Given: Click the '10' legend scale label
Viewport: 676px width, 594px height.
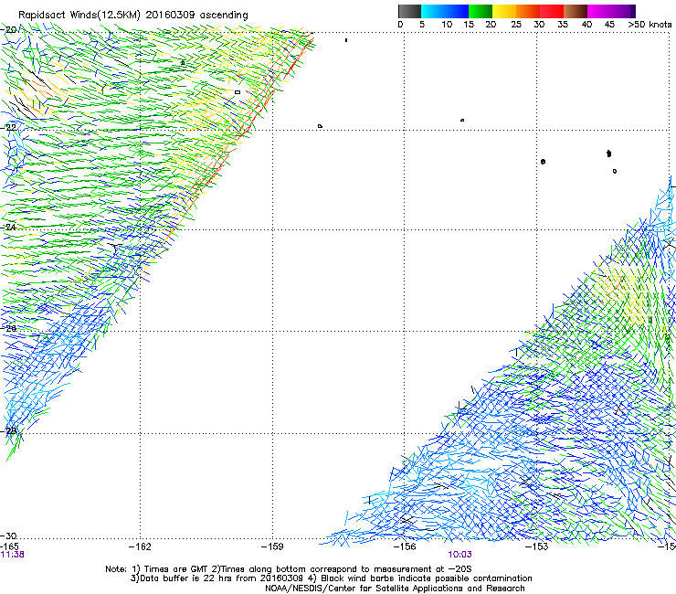Looking at the screenshot, I should 447,25.
